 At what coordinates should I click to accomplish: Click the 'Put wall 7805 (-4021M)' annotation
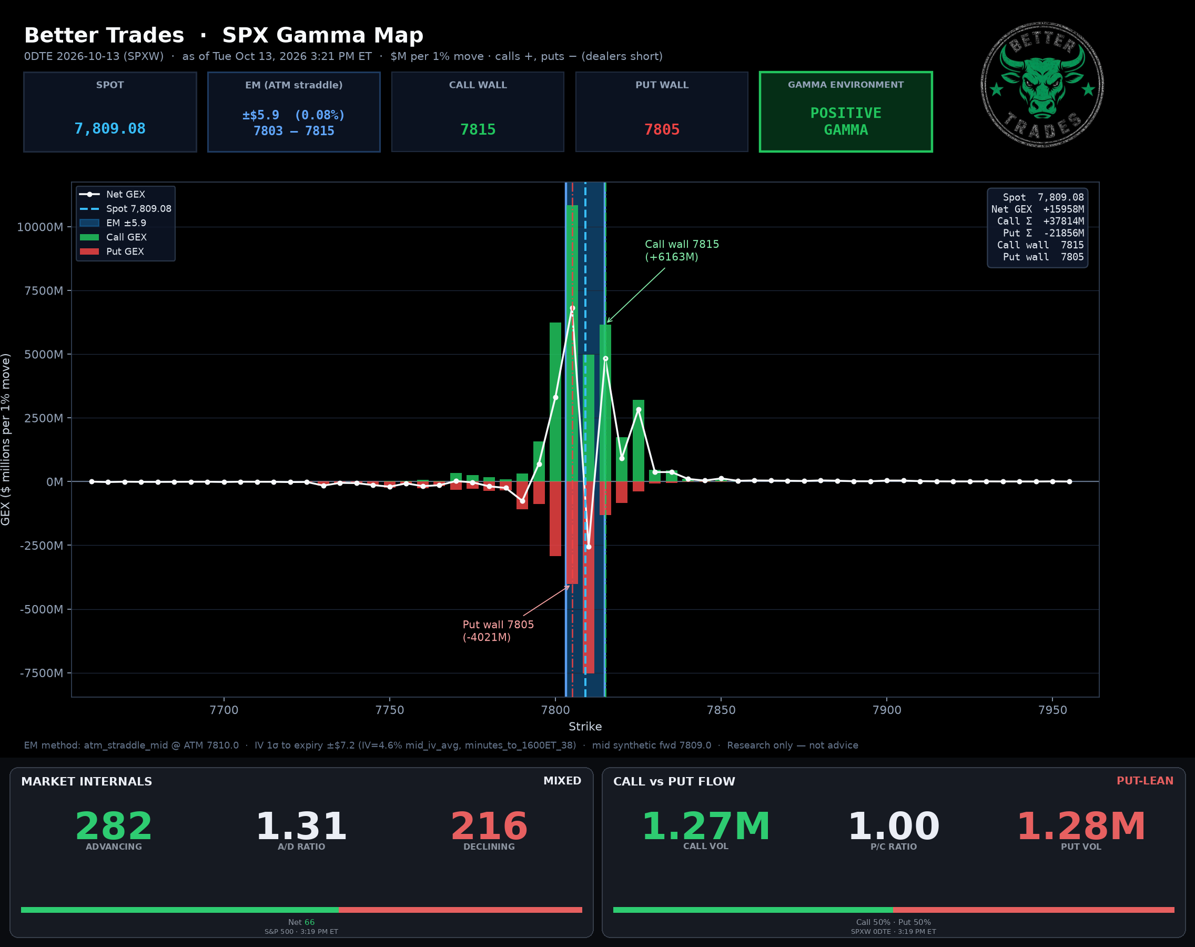tap(498, 630)
